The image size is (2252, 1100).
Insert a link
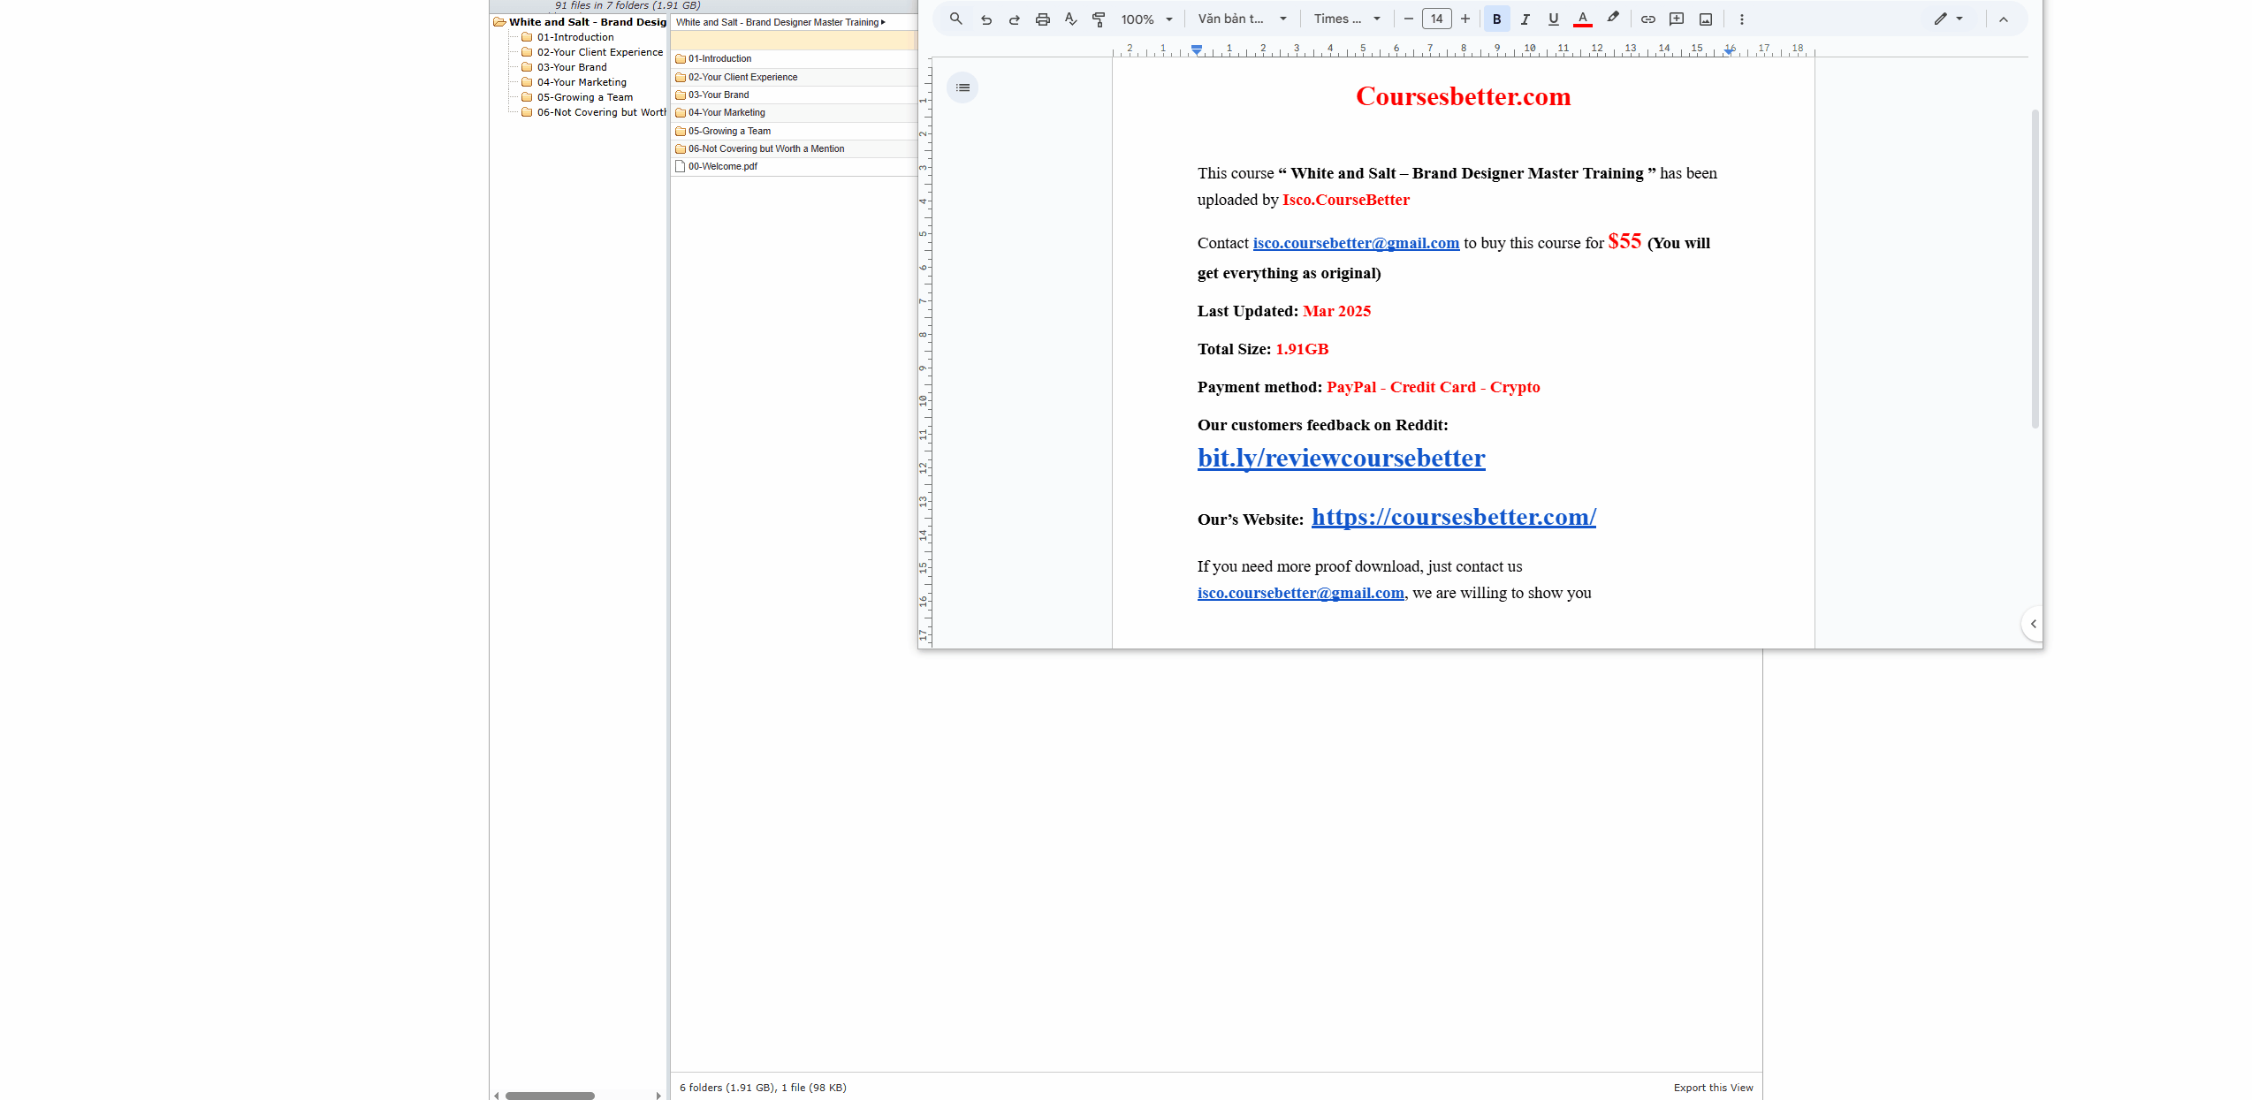pos(1647,19)
